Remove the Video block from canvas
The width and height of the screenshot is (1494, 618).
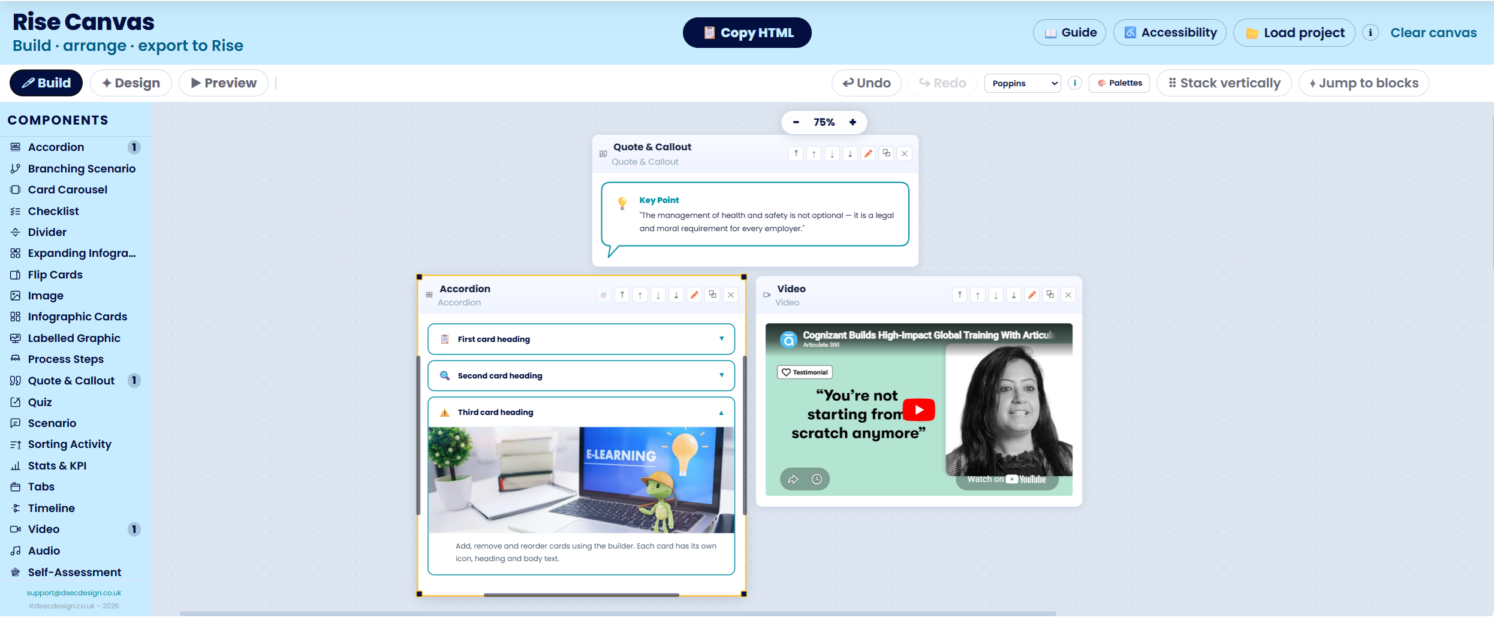click(1068, 295)
